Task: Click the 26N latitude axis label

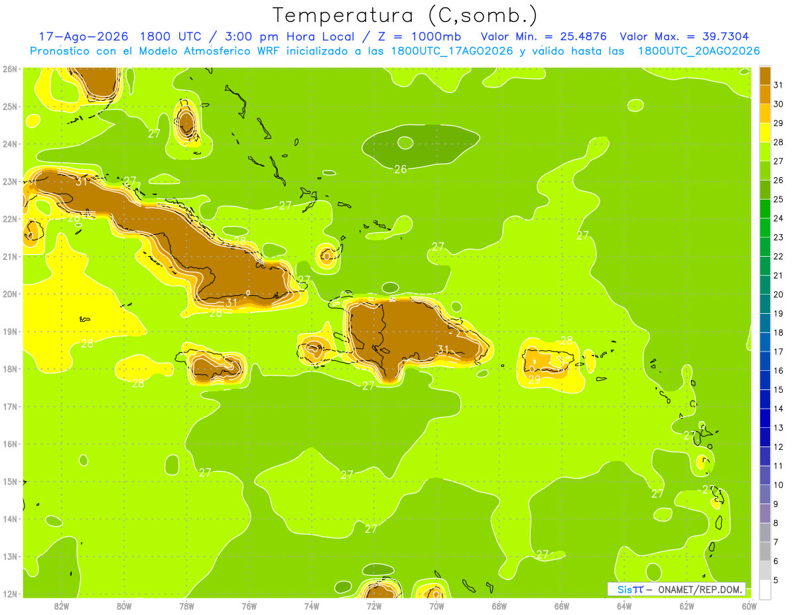Action: [x=10, y=69]
